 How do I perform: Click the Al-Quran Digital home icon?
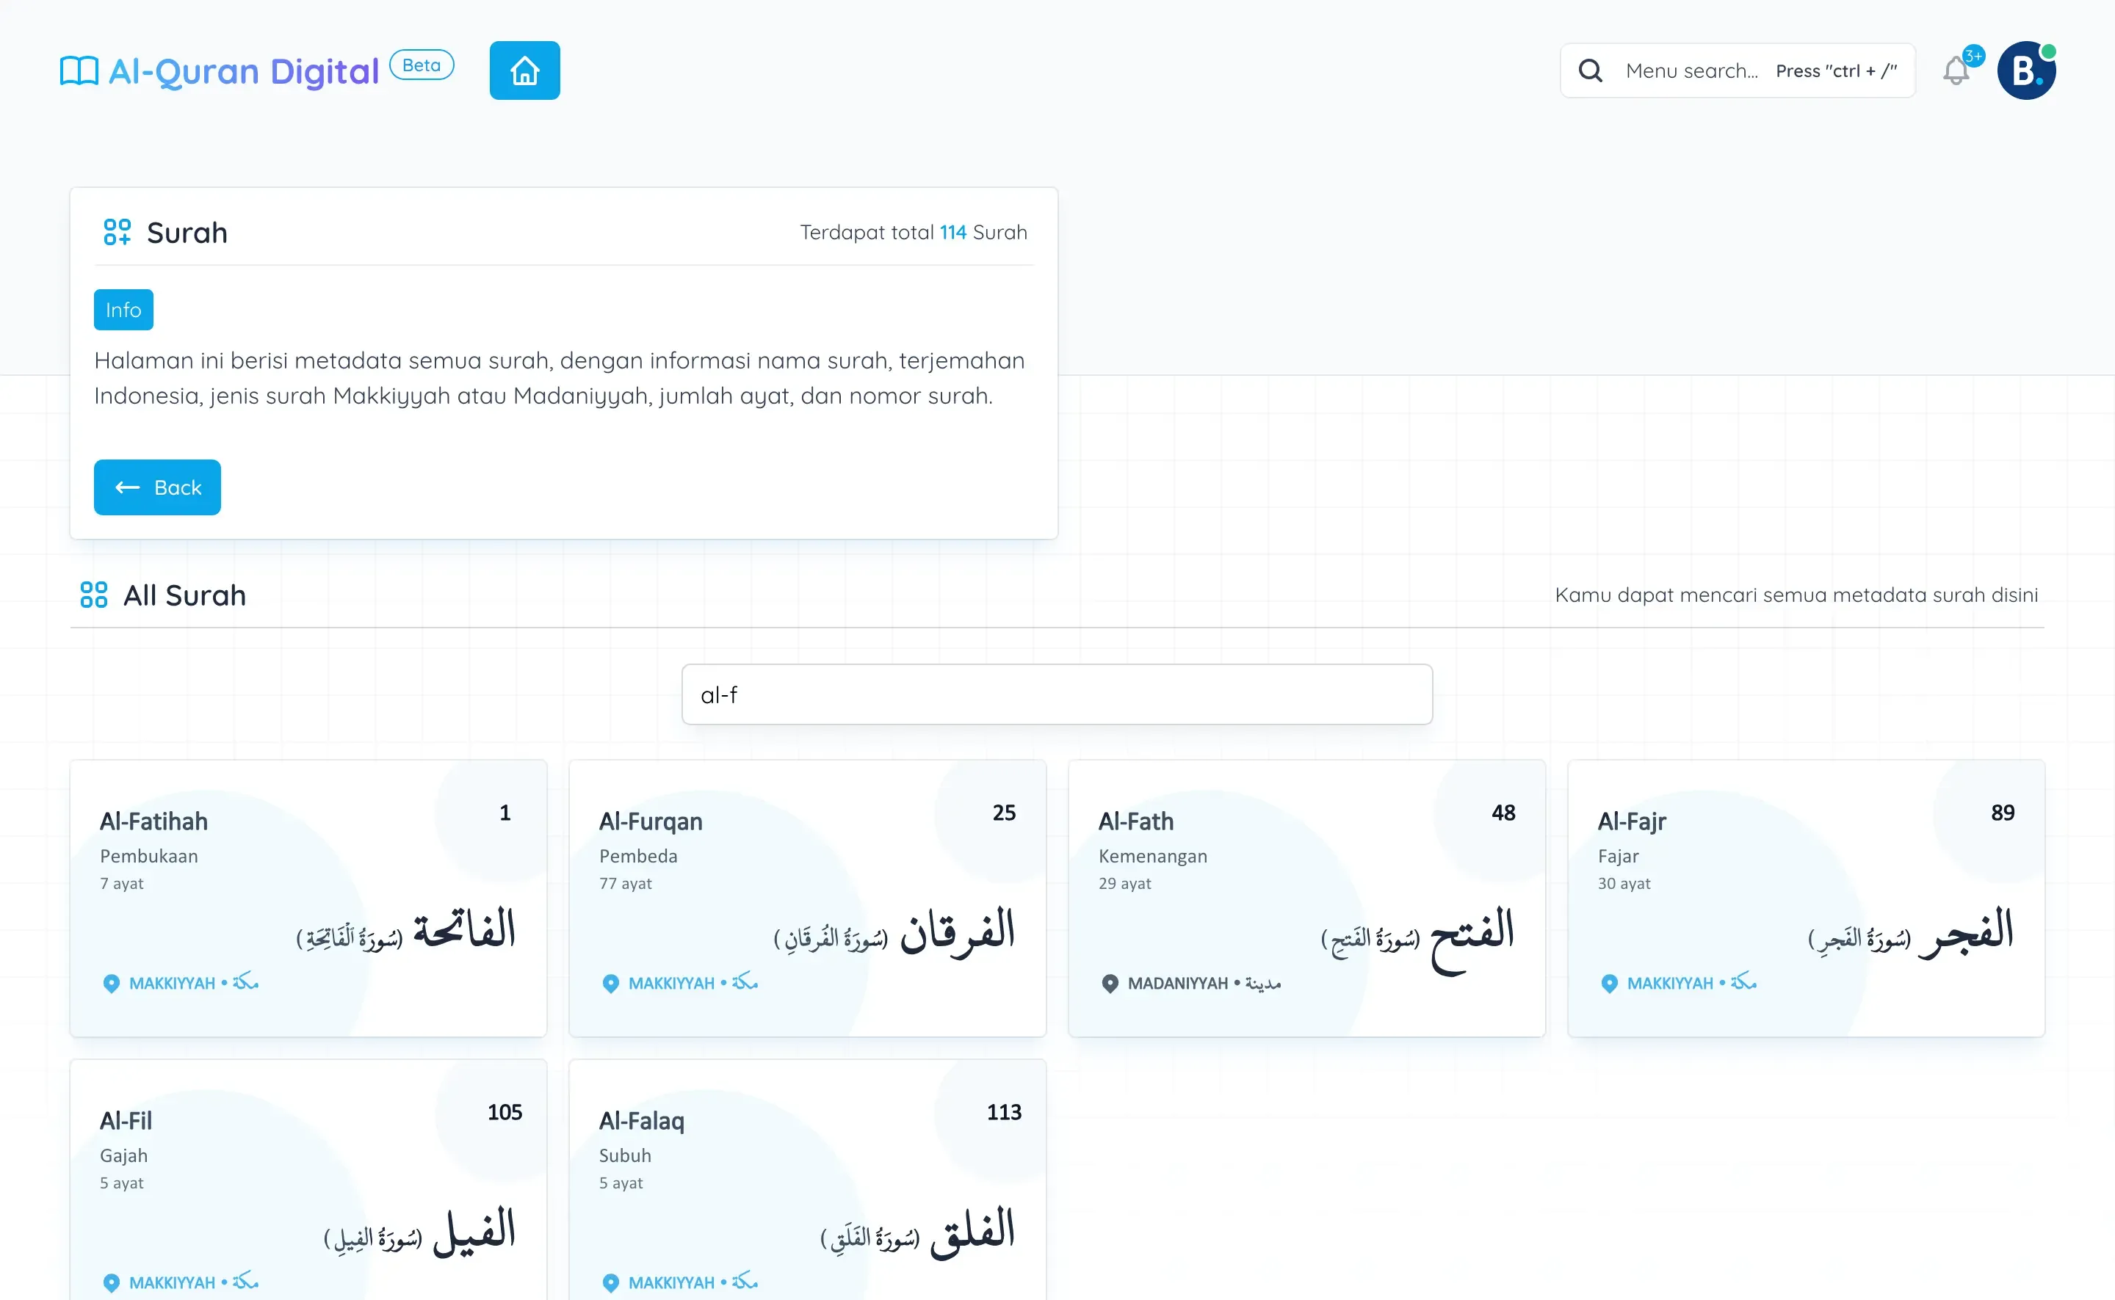click(526, 70)
